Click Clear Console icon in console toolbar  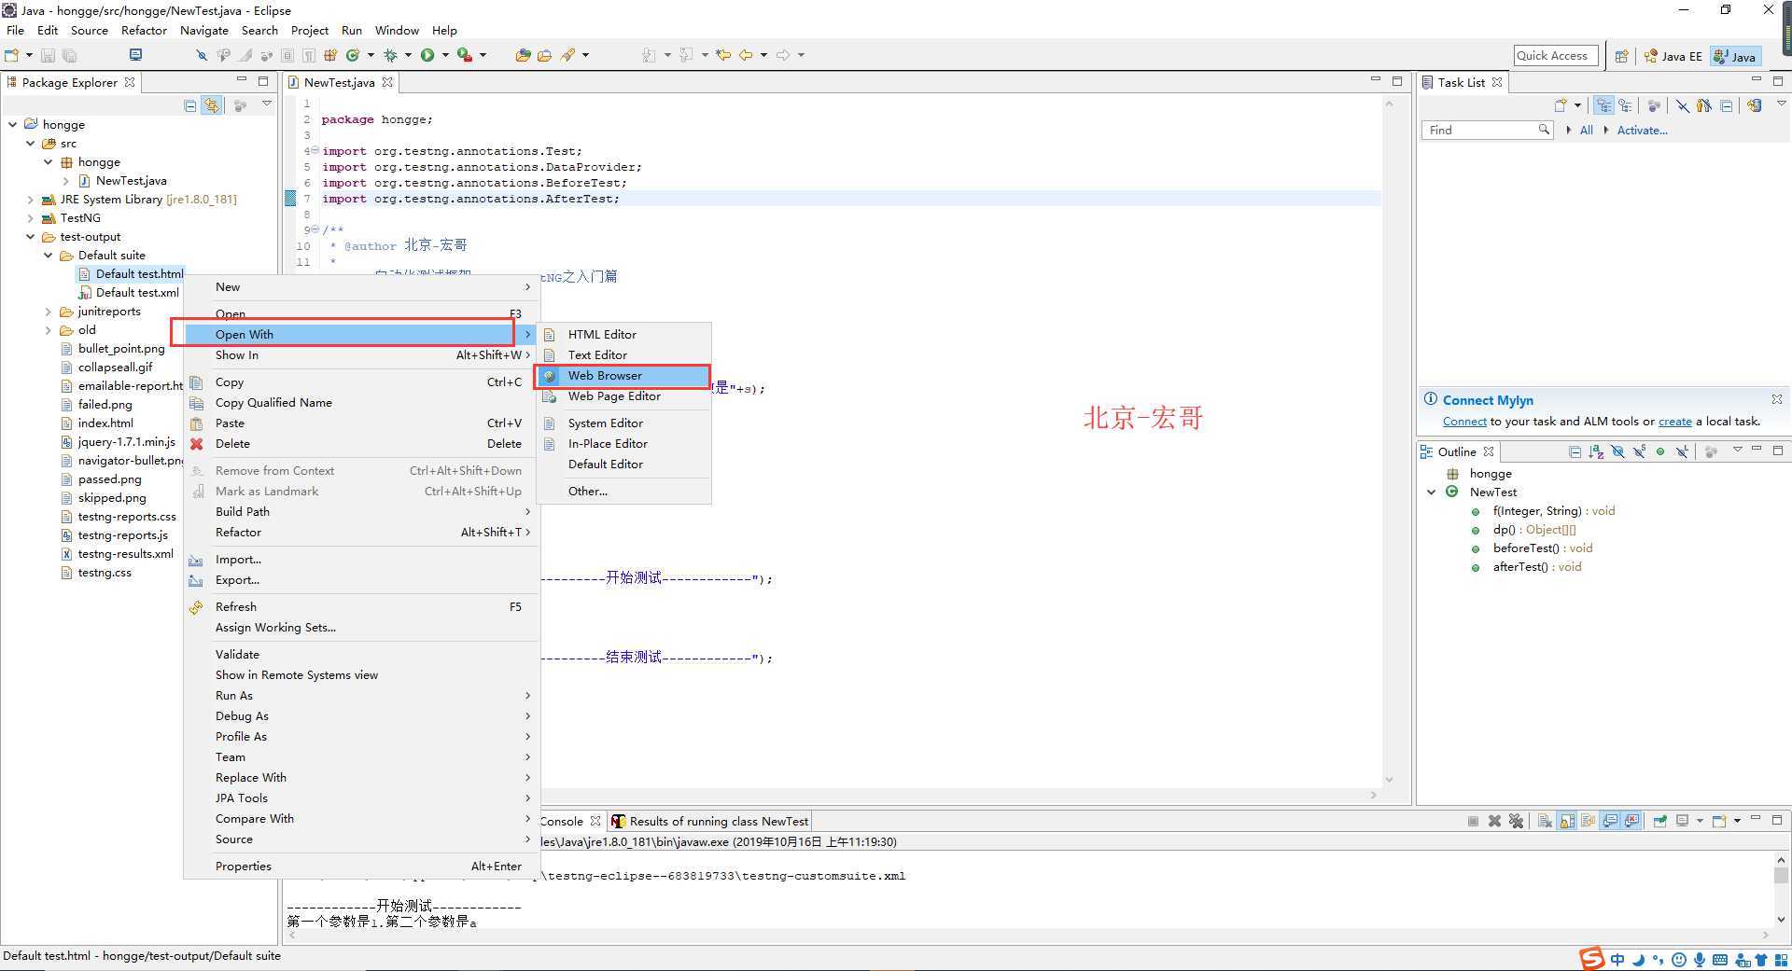[1545, 821]
